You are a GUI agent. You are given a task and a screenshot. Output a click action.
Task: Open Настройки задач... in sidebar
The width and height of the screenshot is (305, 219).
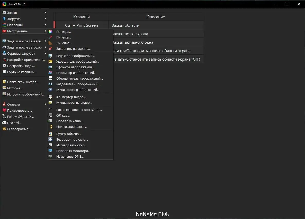(x=24, y=66)
